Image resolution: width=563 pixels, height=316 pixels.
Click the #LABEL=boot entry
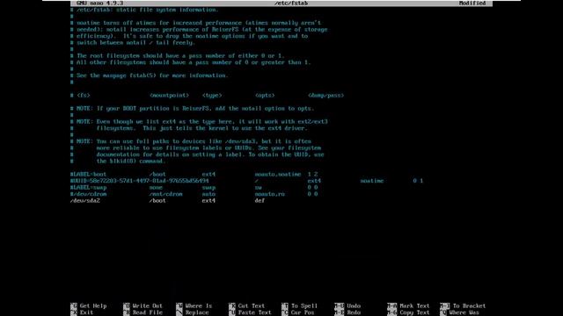[x=88, y=174]
